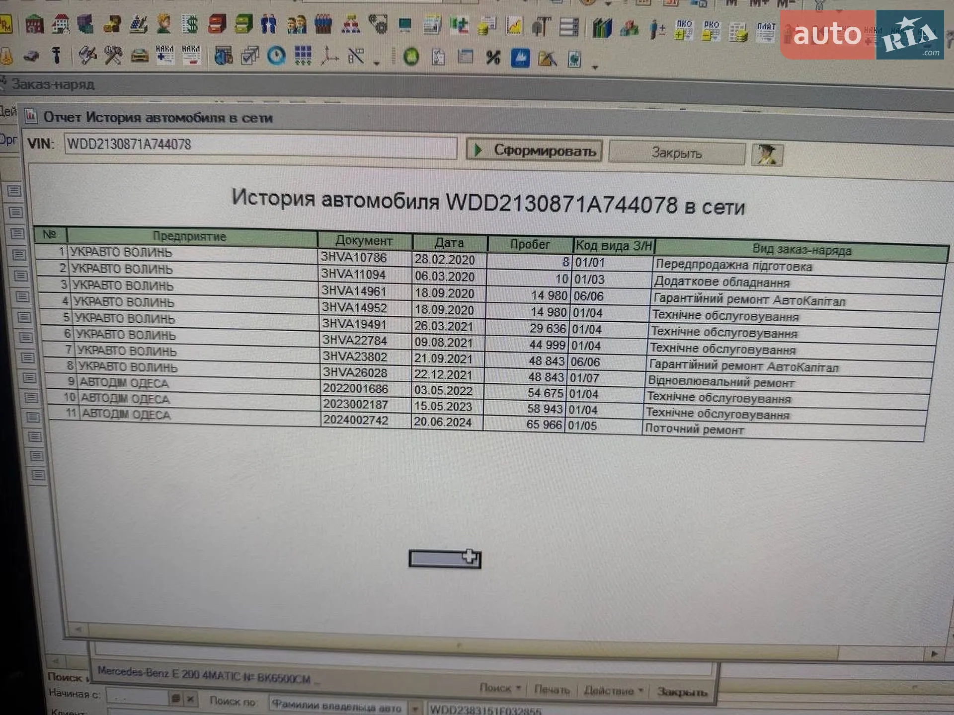Open the red filing cabinet icon
The height and width of the screenshot is (715, 954).
[217, 23]
